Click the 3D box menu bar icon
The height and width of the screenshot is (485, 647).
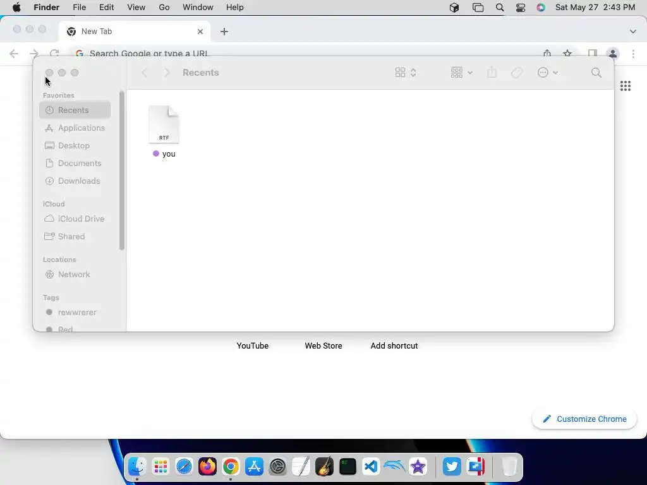(x=454, y=8)
